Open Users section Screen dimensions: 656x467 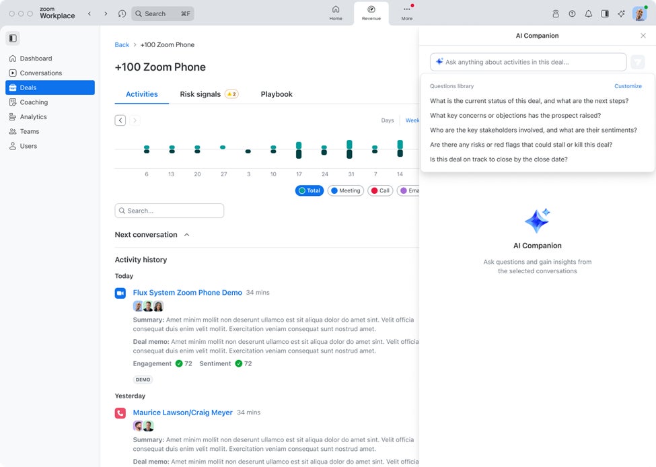[x=50, y=146]
